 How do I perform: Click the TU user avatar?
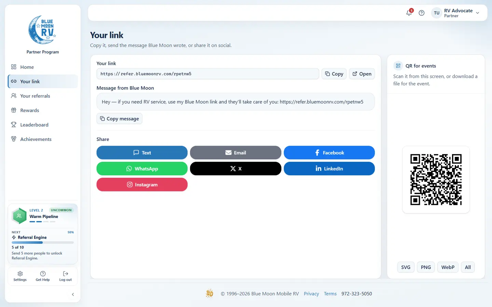tap(437, 13)
